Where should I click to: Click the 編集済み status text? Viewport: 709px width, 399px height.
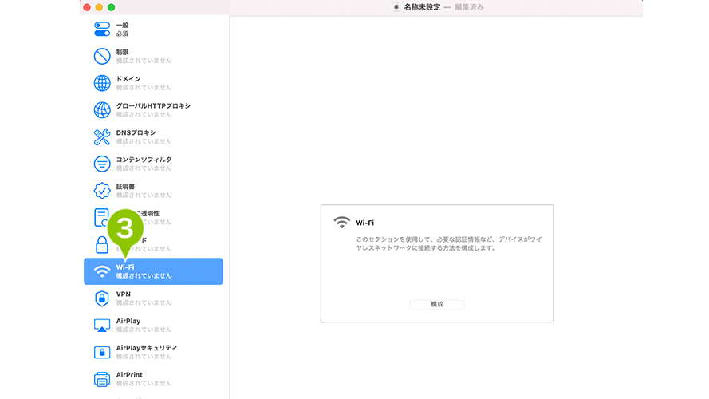470,7
